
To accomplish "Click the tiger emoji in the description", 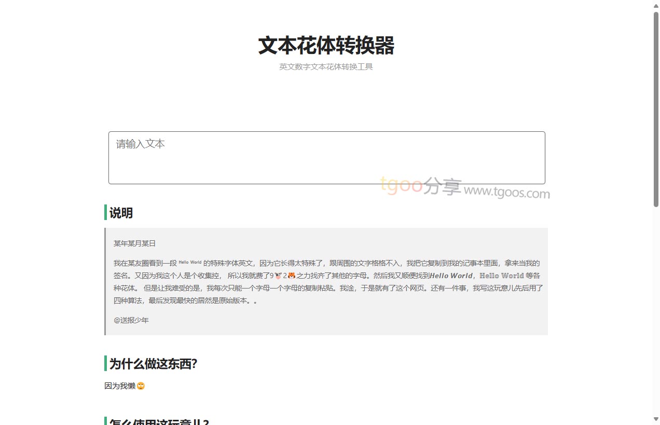I will pos(292,276).
